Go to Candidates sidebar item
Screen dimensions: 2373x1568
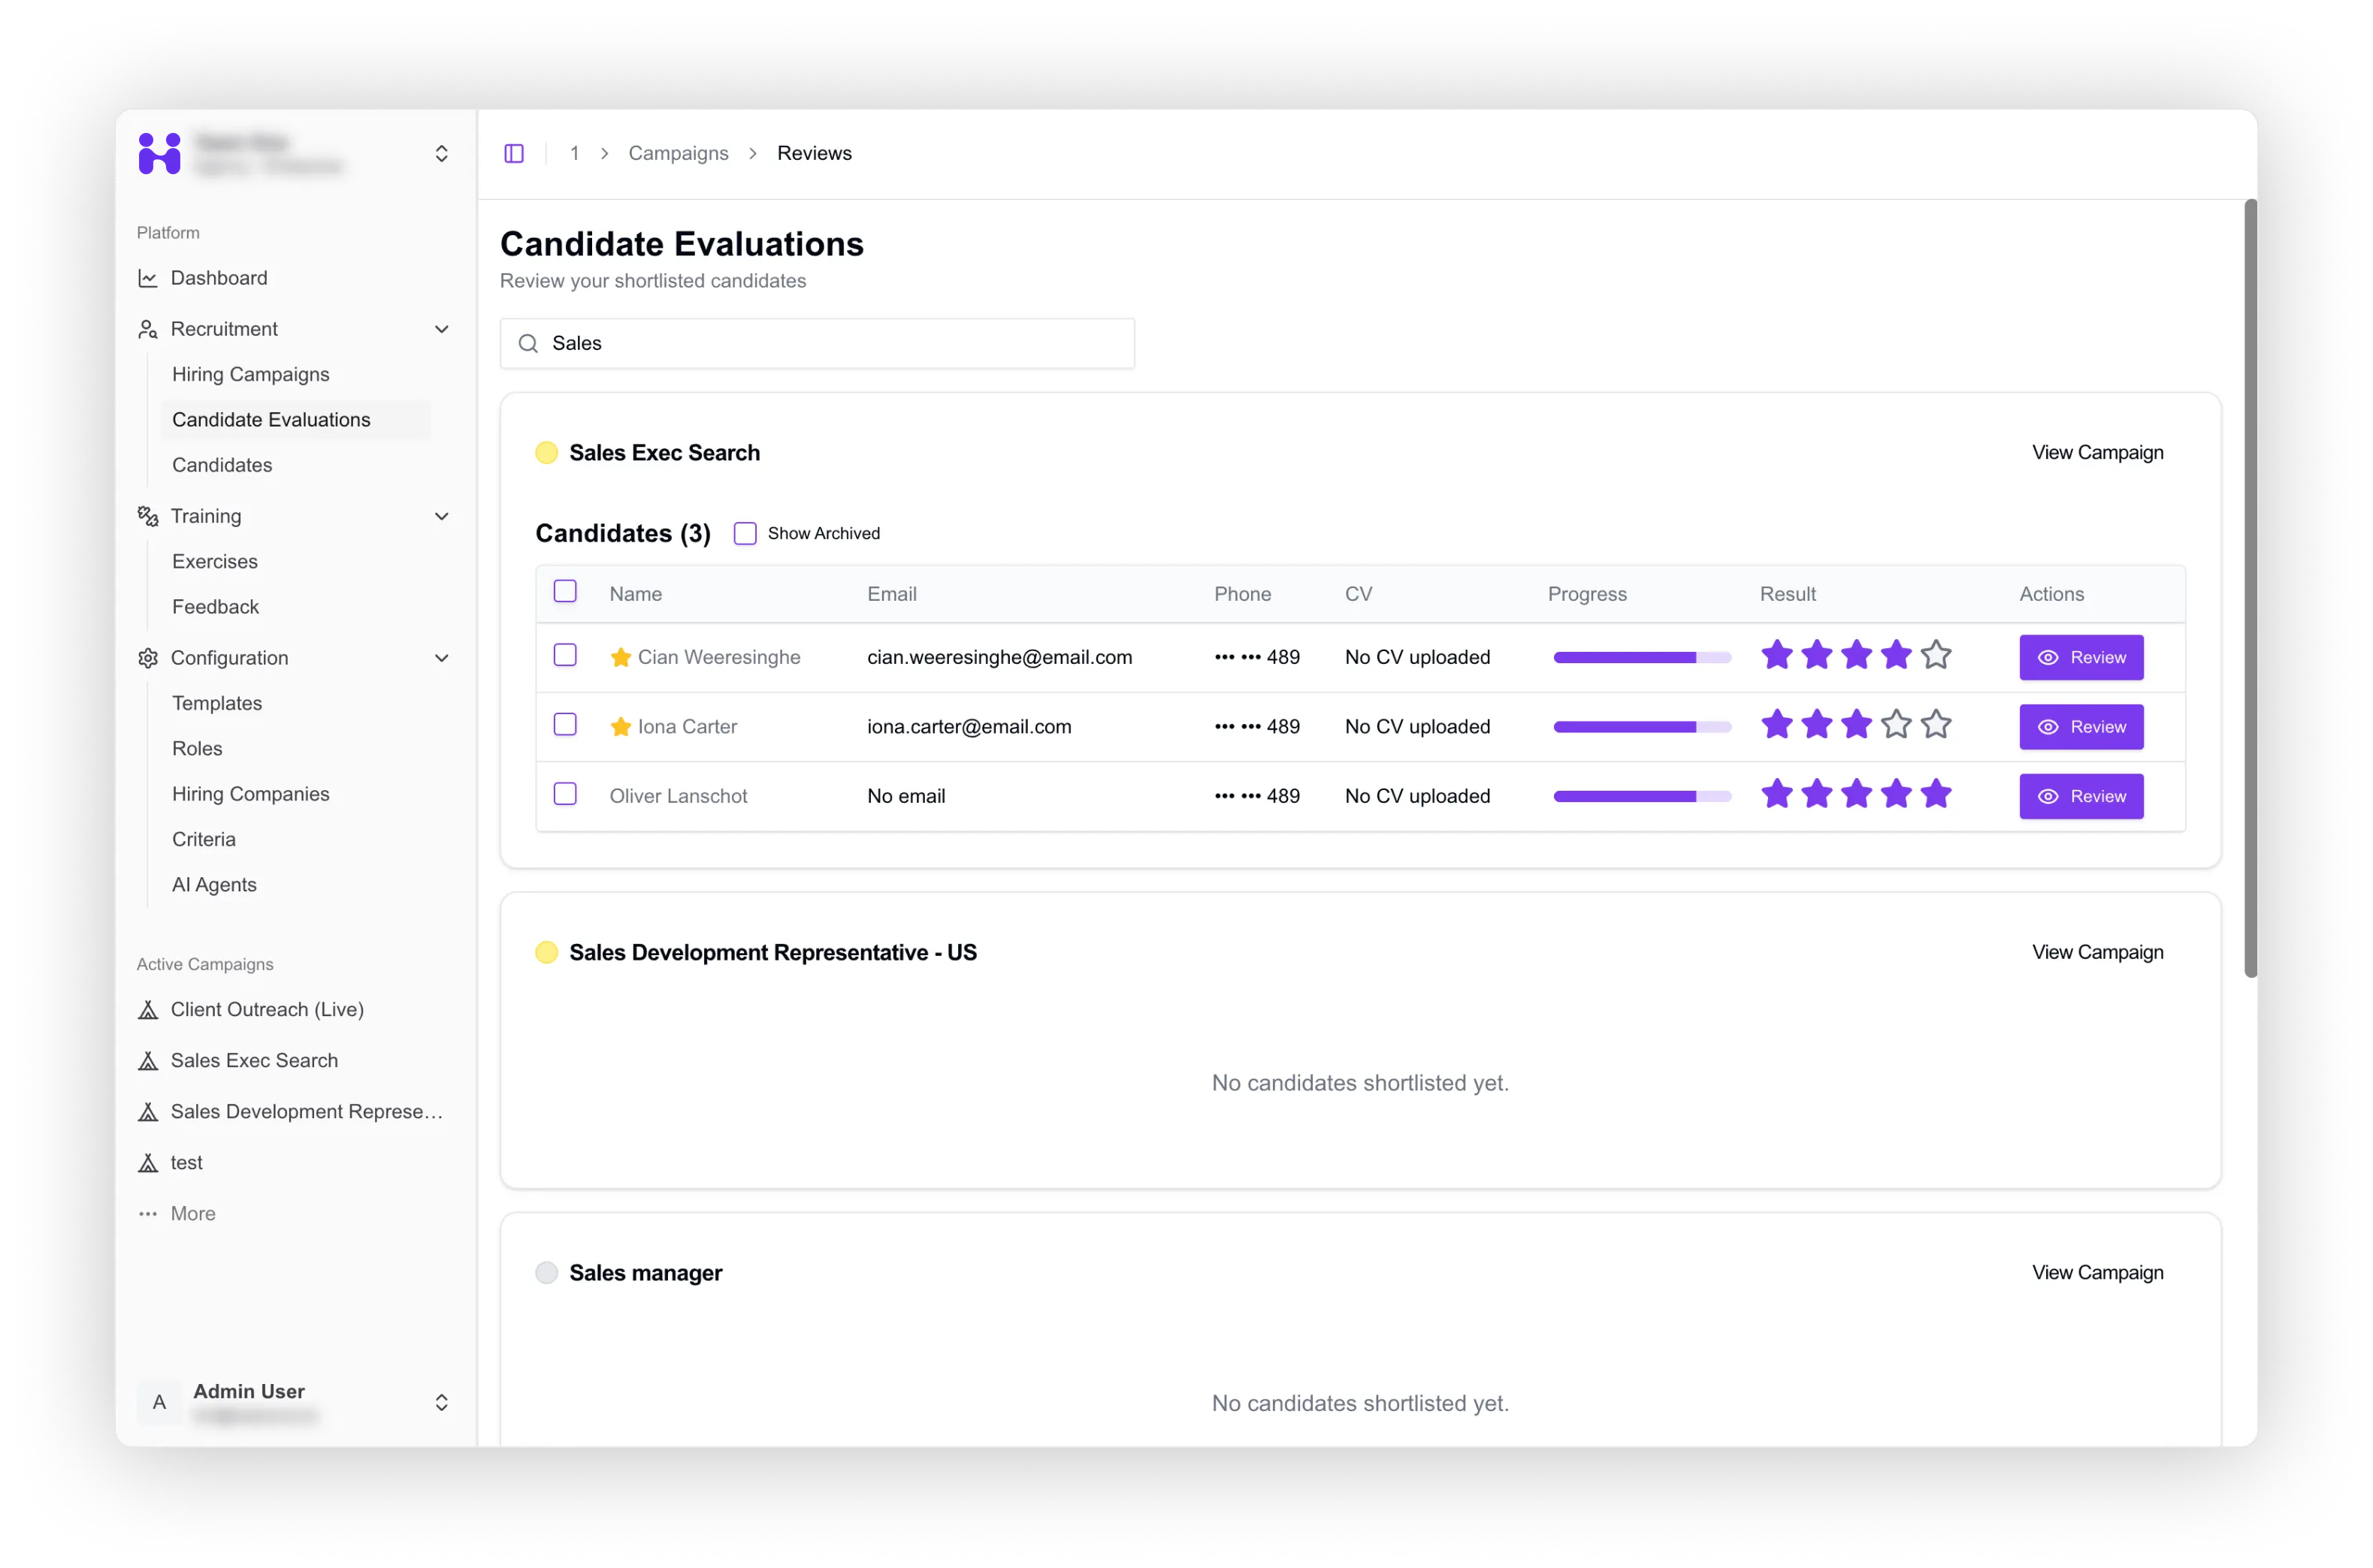click(222, 465)
